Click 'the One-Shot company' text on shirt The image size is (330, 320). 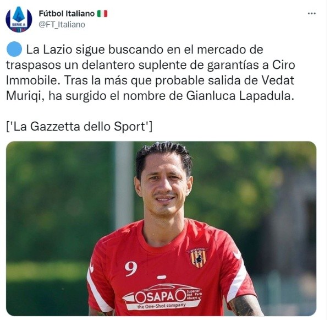click(x=161, y=306)
